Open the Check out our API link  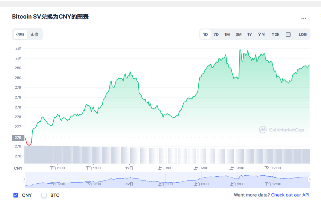(290, 195)
